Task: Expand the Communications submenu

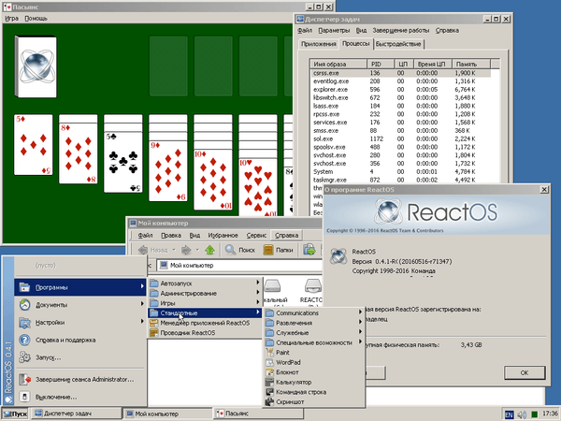Action: pos(314,312)
